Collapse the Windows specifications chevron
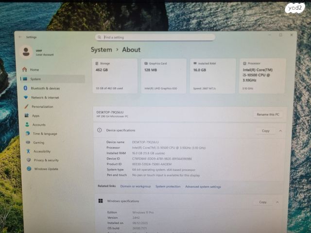Screen dimensions: 311x233 point(277,202)
